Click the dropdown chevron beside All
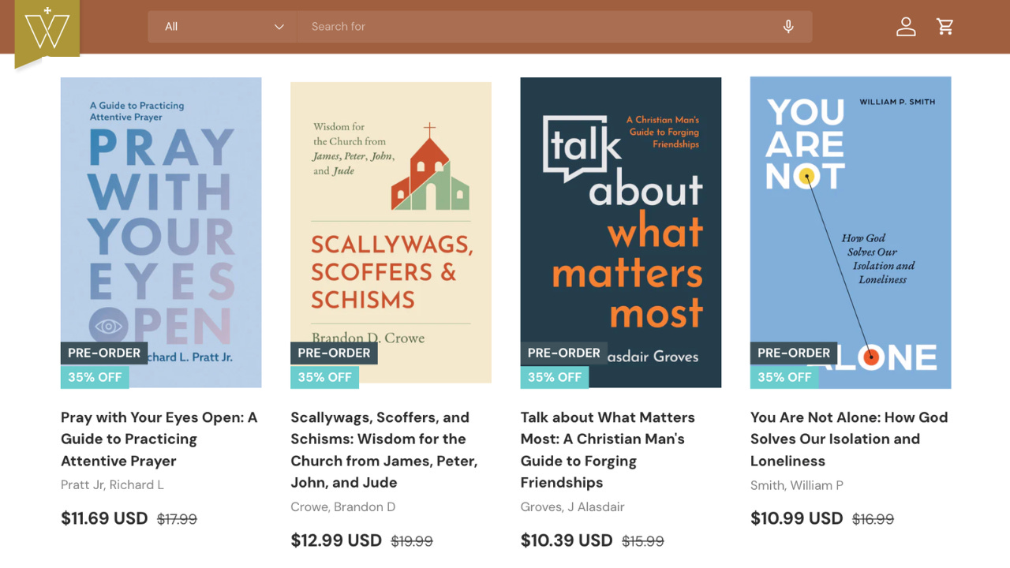 pos(279,27)
